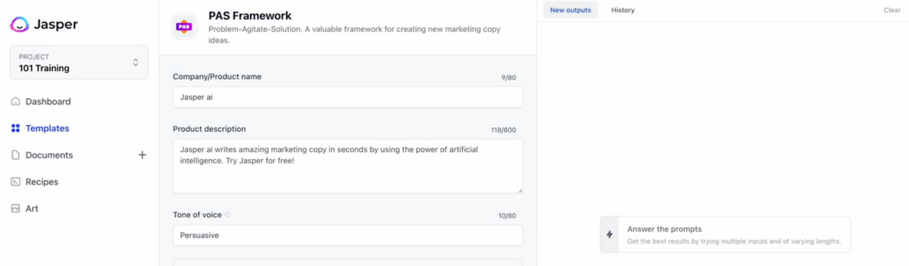Click the Documents page icon

coord(15,155)
